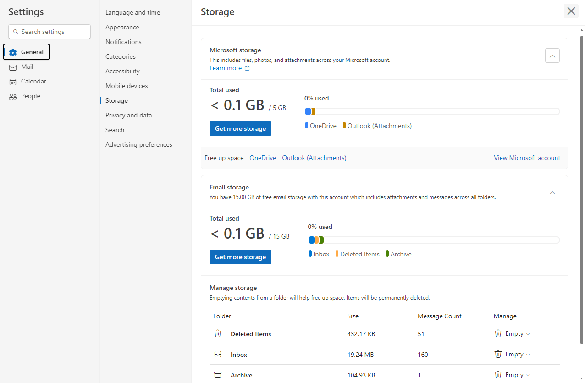
Task: Click the search magnifier icon
Action: pyautogui.click(x=16, y=32)
